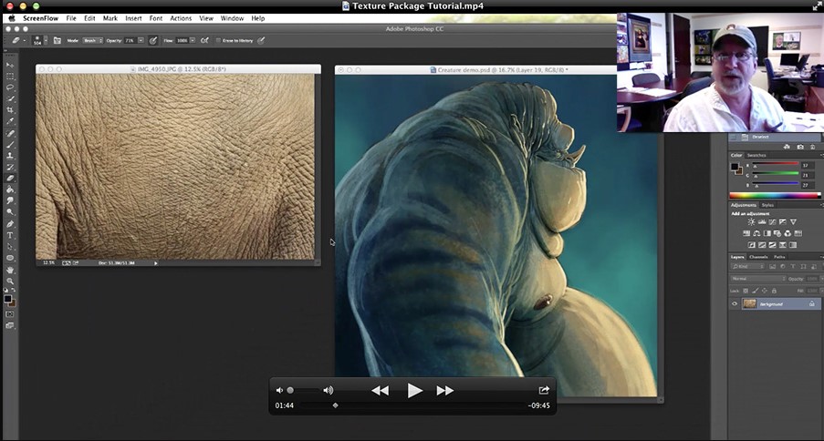Switch to the Channels tab

click(x=759, y=257)
